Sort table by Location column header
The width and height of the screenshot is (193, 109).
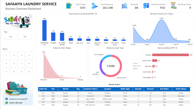(108, 89)
